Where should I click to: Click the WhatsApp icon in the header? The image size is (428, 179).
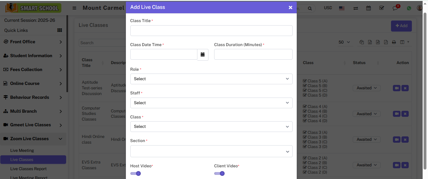click(x=409, y=8)
